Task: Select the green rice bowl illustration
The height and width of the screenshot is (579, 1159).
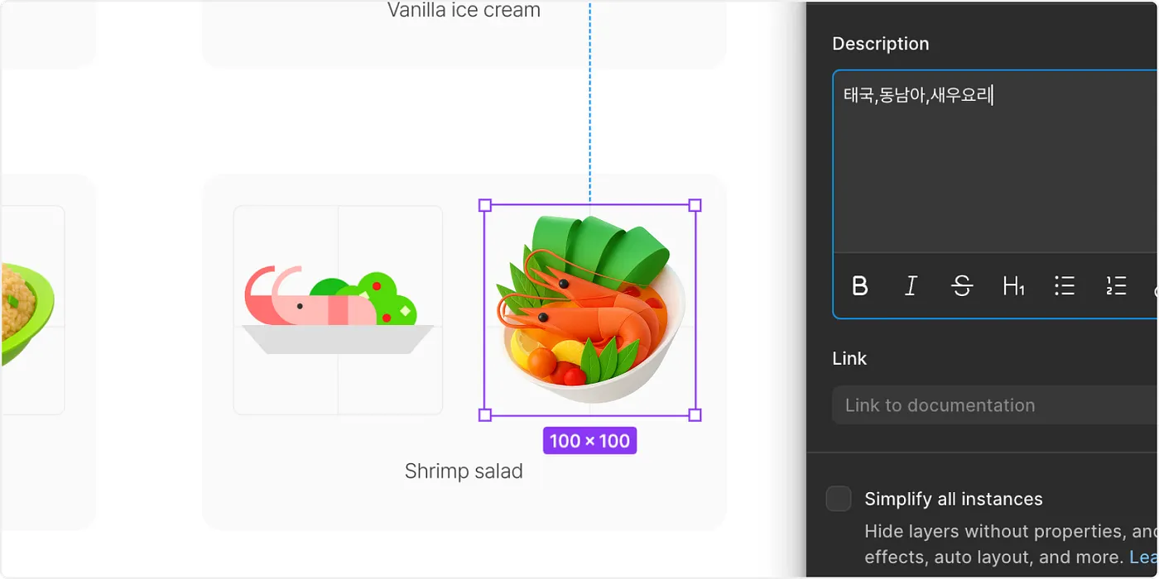Action: coord(26,310)
